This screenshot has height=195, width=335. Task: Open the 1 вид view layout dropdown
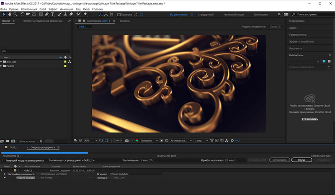(x=201, y=141)
